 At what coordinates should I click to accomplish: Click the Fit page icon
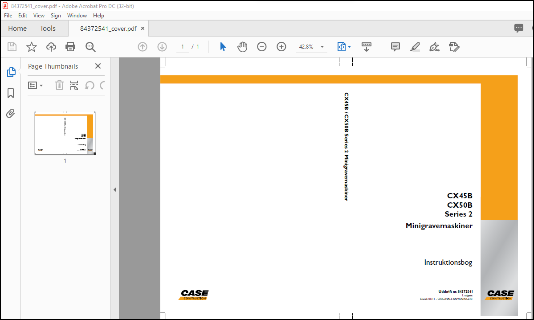click(x=341, y=47)
